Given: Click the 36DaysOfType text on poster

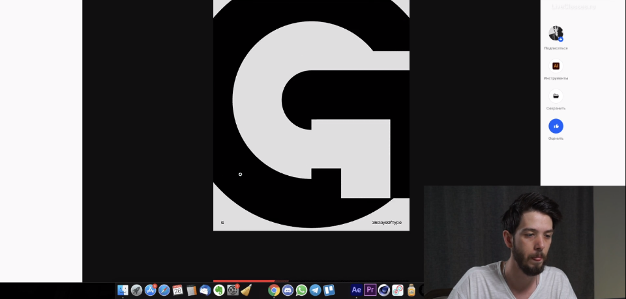Looking at the screenshot, I should (387, 223).
